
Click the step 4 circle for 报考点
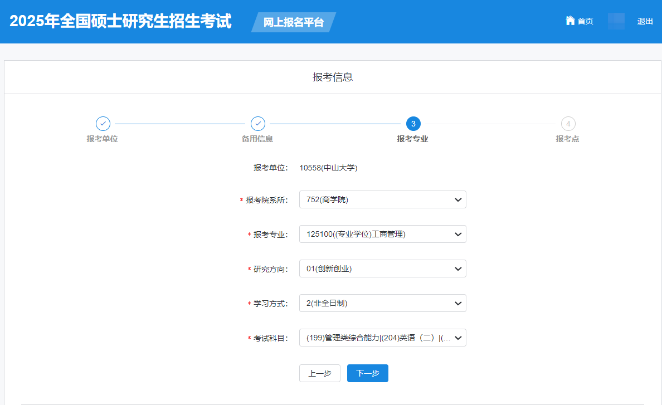coord(568,124)
